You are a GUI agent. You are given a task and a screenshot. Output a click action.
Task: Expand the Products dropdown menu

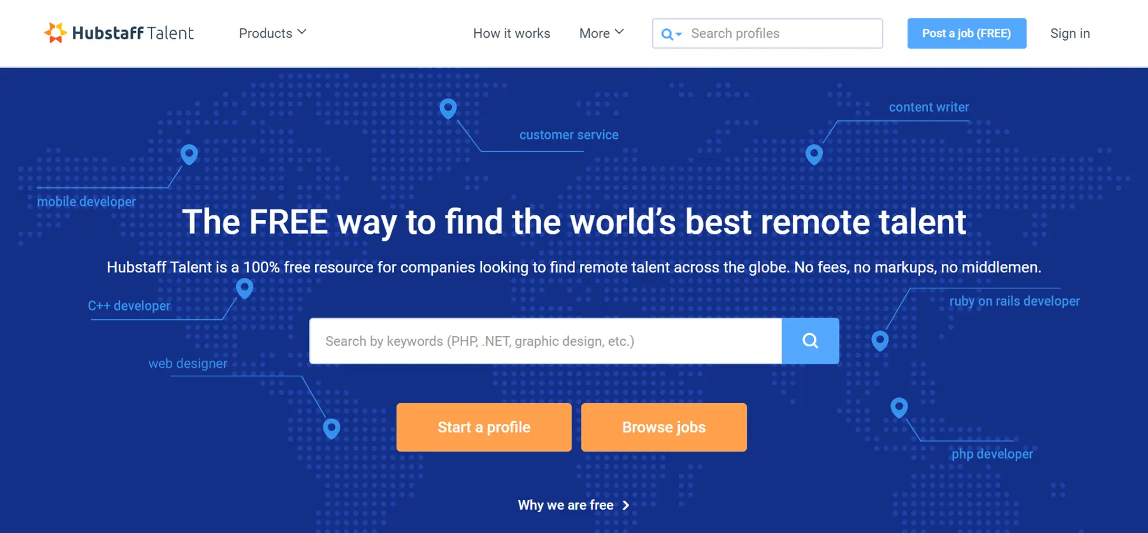(272, 33)
